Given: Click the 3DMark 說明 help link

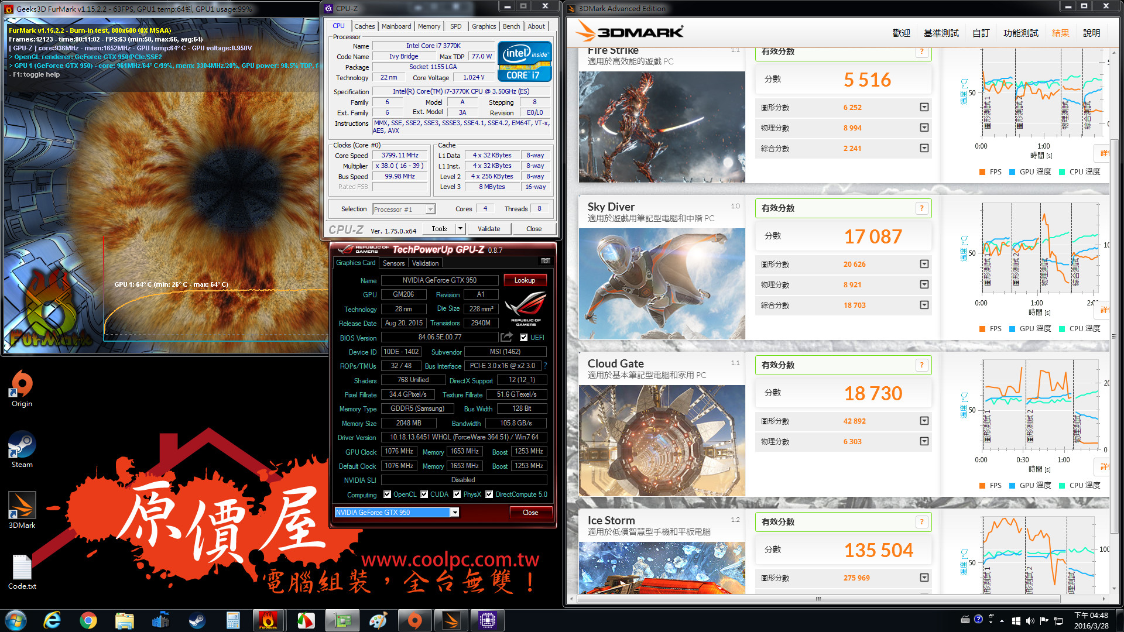Looking at the screenshot, I should pyautogui.click(x=1091, y=33).
